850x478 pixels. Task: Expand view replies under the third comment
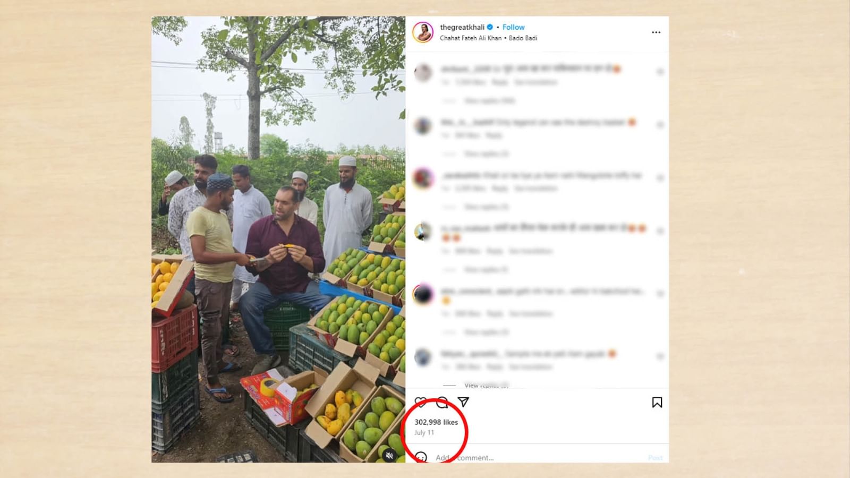486,207
